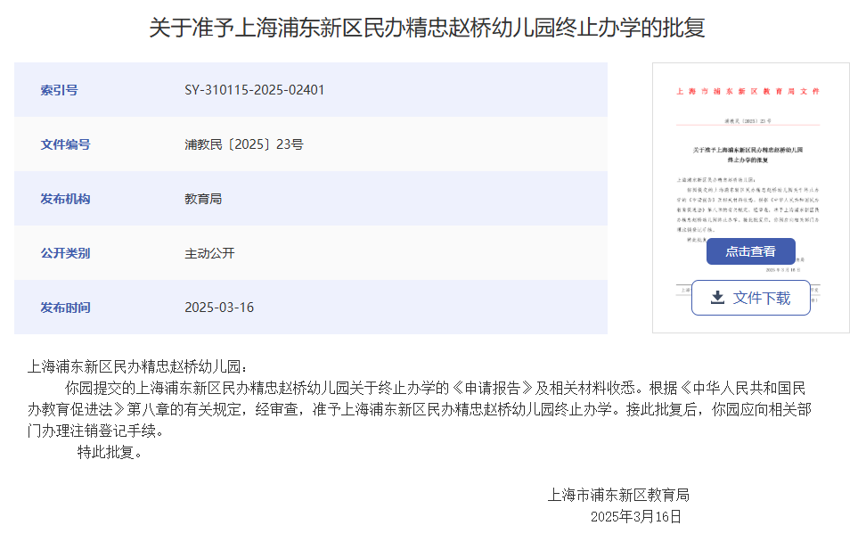Image resolution: width=866 pixels, height=550 pixels.
Task: Click the publish date 2025-03-16
Action: [x=219, y=308]
